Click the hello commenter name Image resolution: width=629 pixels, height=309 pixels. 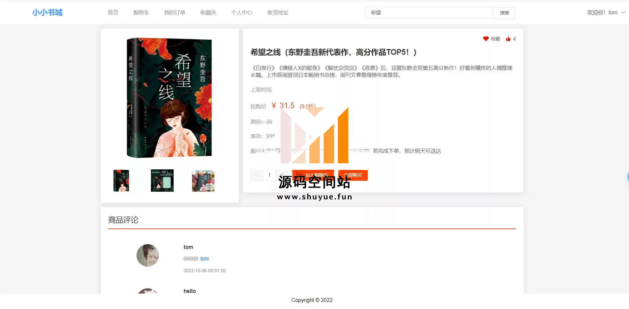(x=190, y=291)
